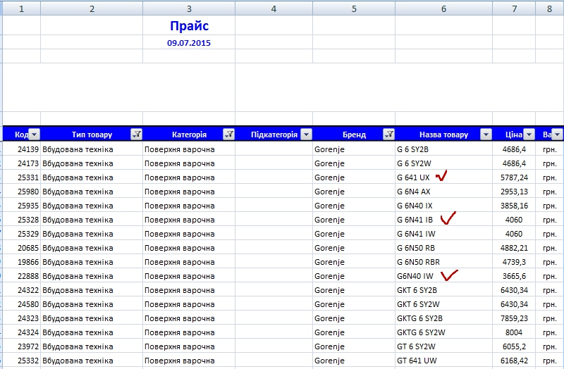This screenshot has height=369, width=564.
Task: Select product name GKT 6 SY2B
Action: (443, 290)
